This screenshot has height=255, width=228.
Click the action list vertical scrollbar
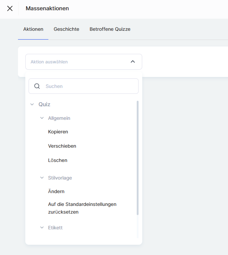click(x=137, y=158)
